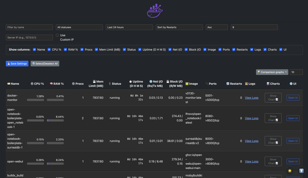308x178 pixels.
Task: Sort table by the RAM % header
Action: coord(57,83)
